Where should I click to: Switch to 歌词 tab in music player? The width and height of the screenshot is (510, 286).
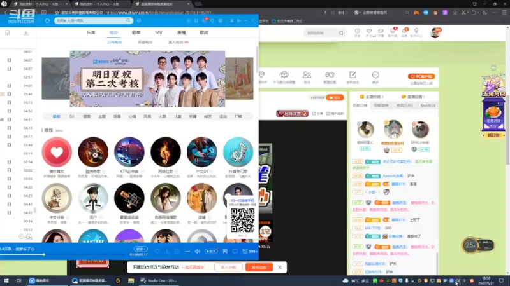coord(204,32)
